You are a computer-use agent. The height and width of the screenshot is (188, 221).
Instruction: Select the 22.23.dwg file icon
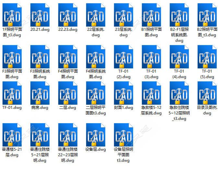68,15
